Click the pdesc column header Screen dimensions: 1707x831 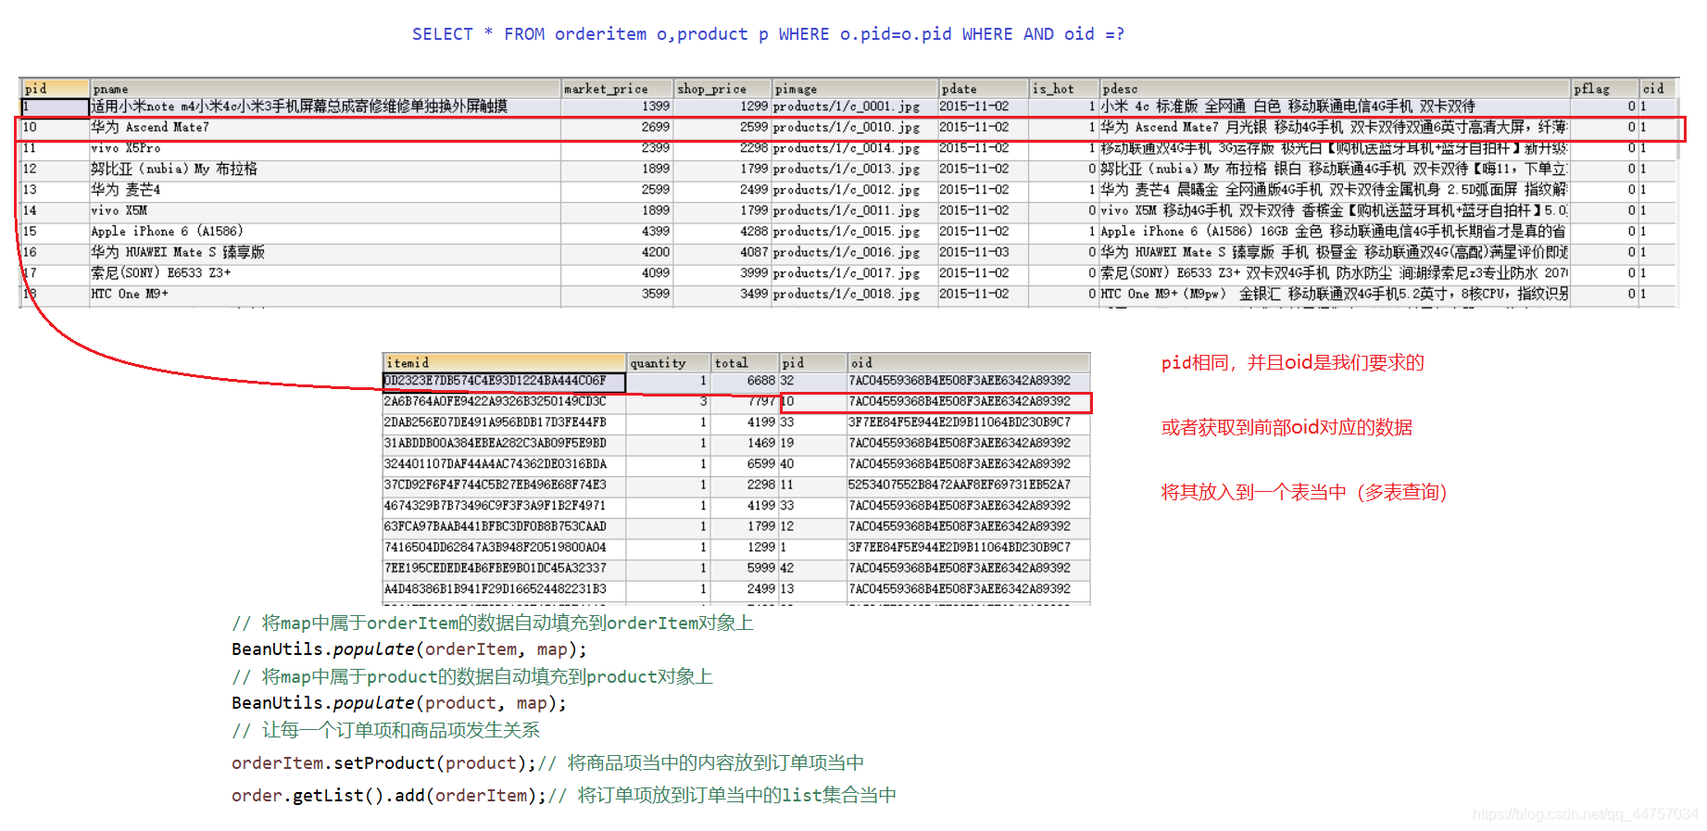[1335, 89]
